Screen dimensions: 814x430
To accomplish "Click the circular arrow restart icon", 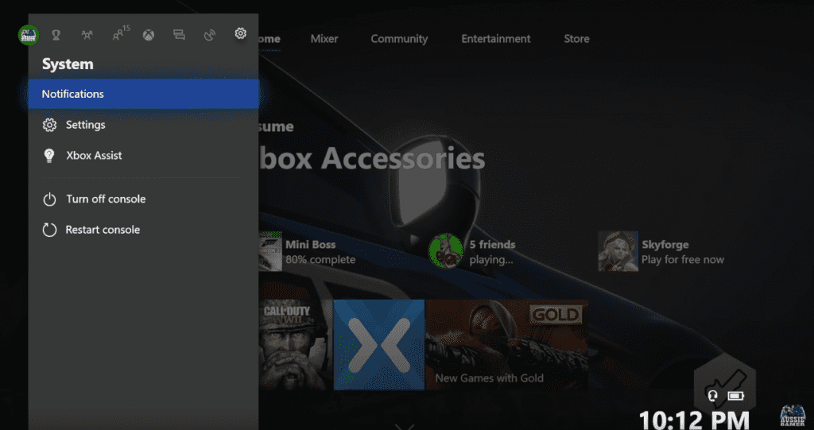I will click(x=49, y=230).
